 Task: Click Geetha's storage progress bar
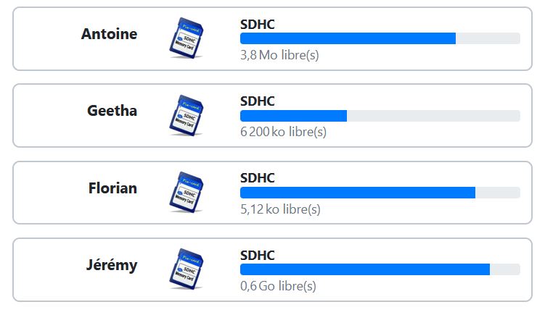coord(380,116)
